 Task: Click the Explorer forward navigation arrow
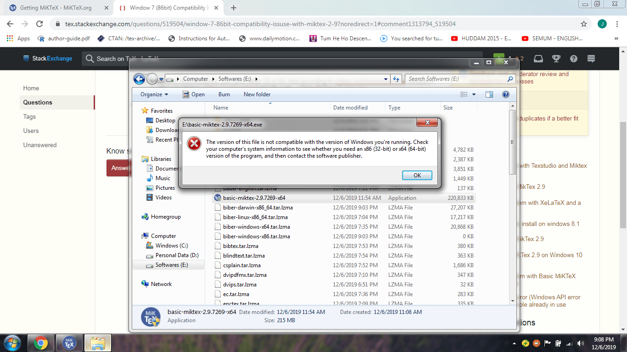pos(152,79)
